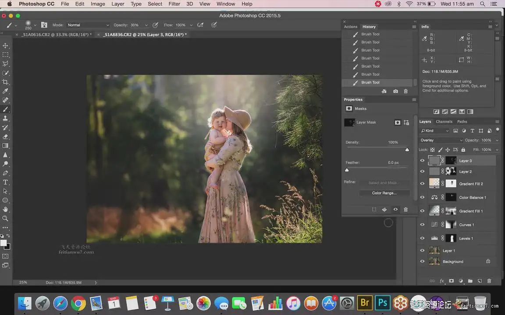Hide the Background layer

click(x=422, y=262)
